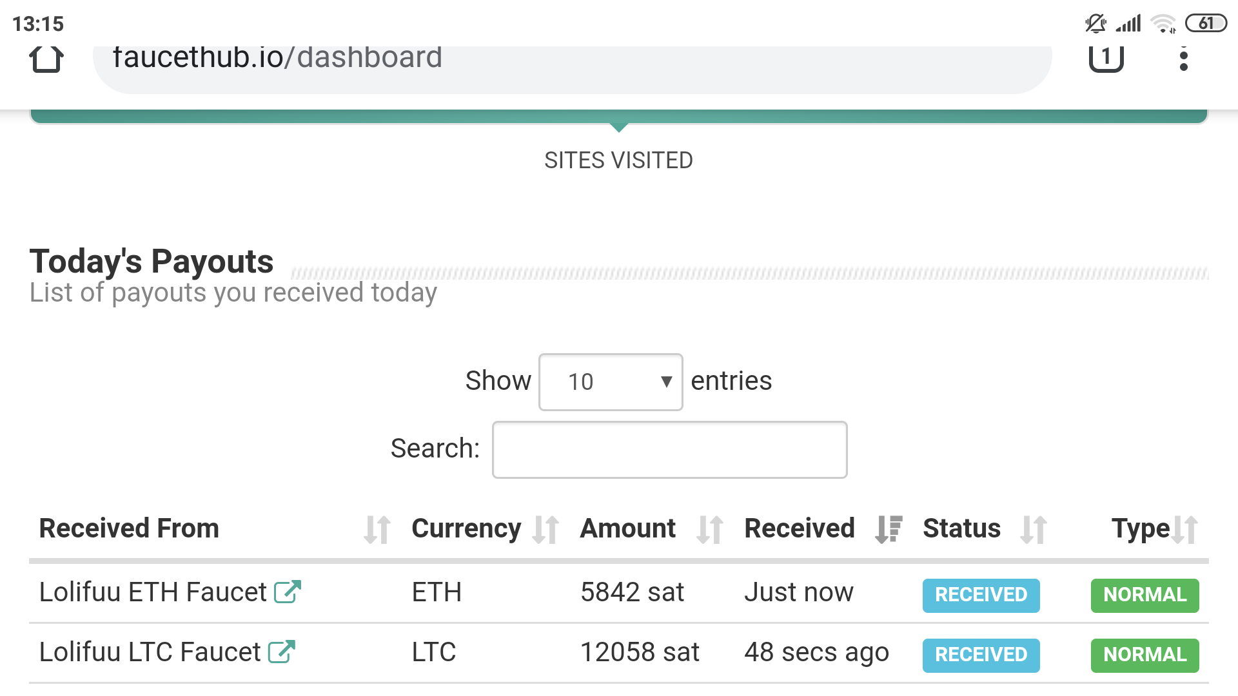
Task: Select the 12058 sat amount
Action: tap(640, 652)
